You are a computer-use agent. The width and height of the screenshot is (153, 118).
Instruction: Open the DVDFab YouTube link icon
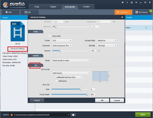point(132,3)
